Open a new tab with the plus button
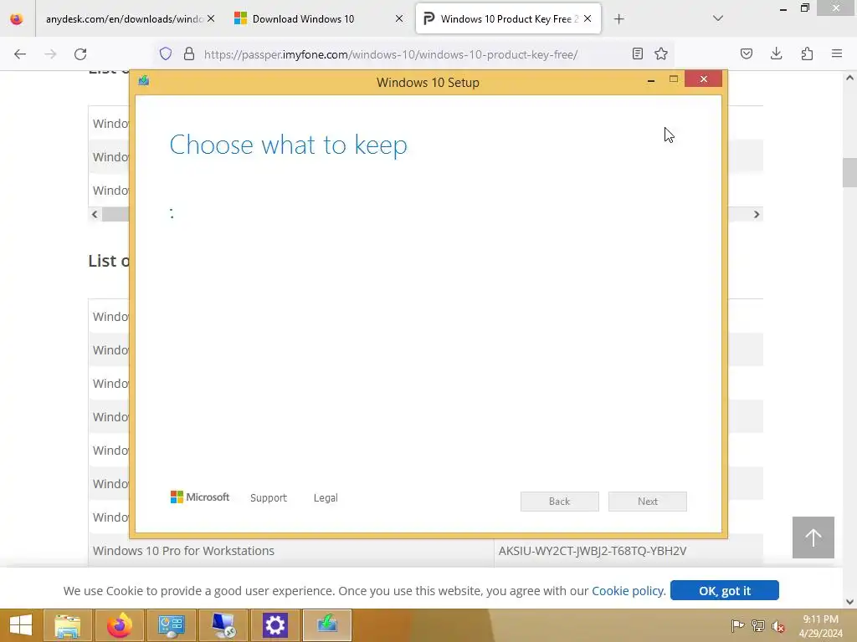Screen dimensions: 857x642 click(618, 19)
